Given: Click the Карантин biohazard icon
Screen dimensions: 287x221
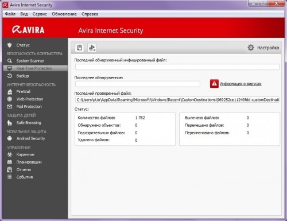Looking at the screenshot, I should pos(9,154).
